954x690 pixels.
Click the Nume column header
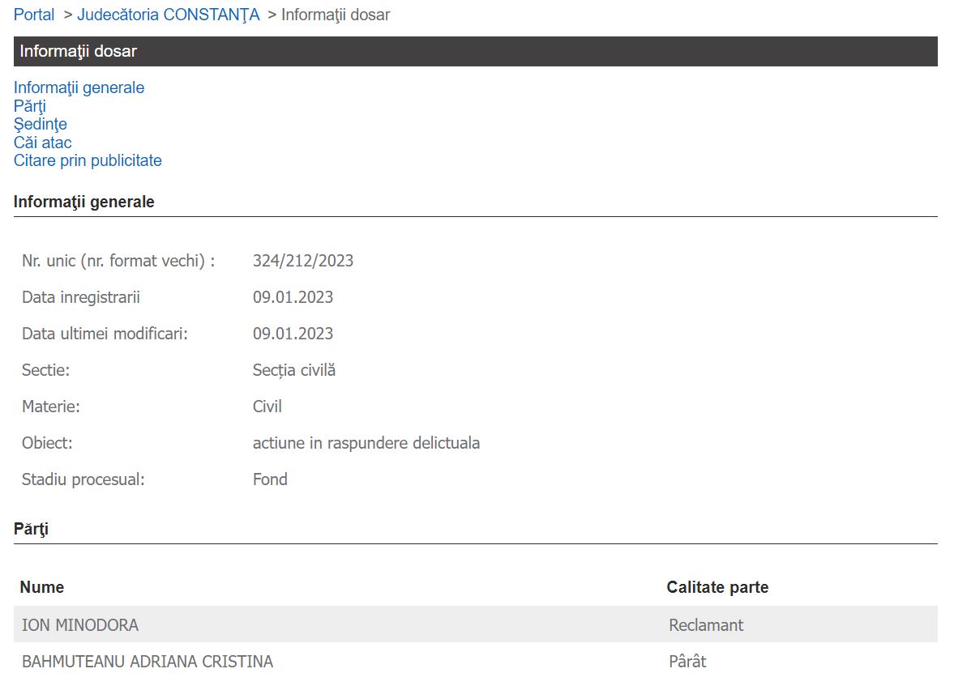42,587
